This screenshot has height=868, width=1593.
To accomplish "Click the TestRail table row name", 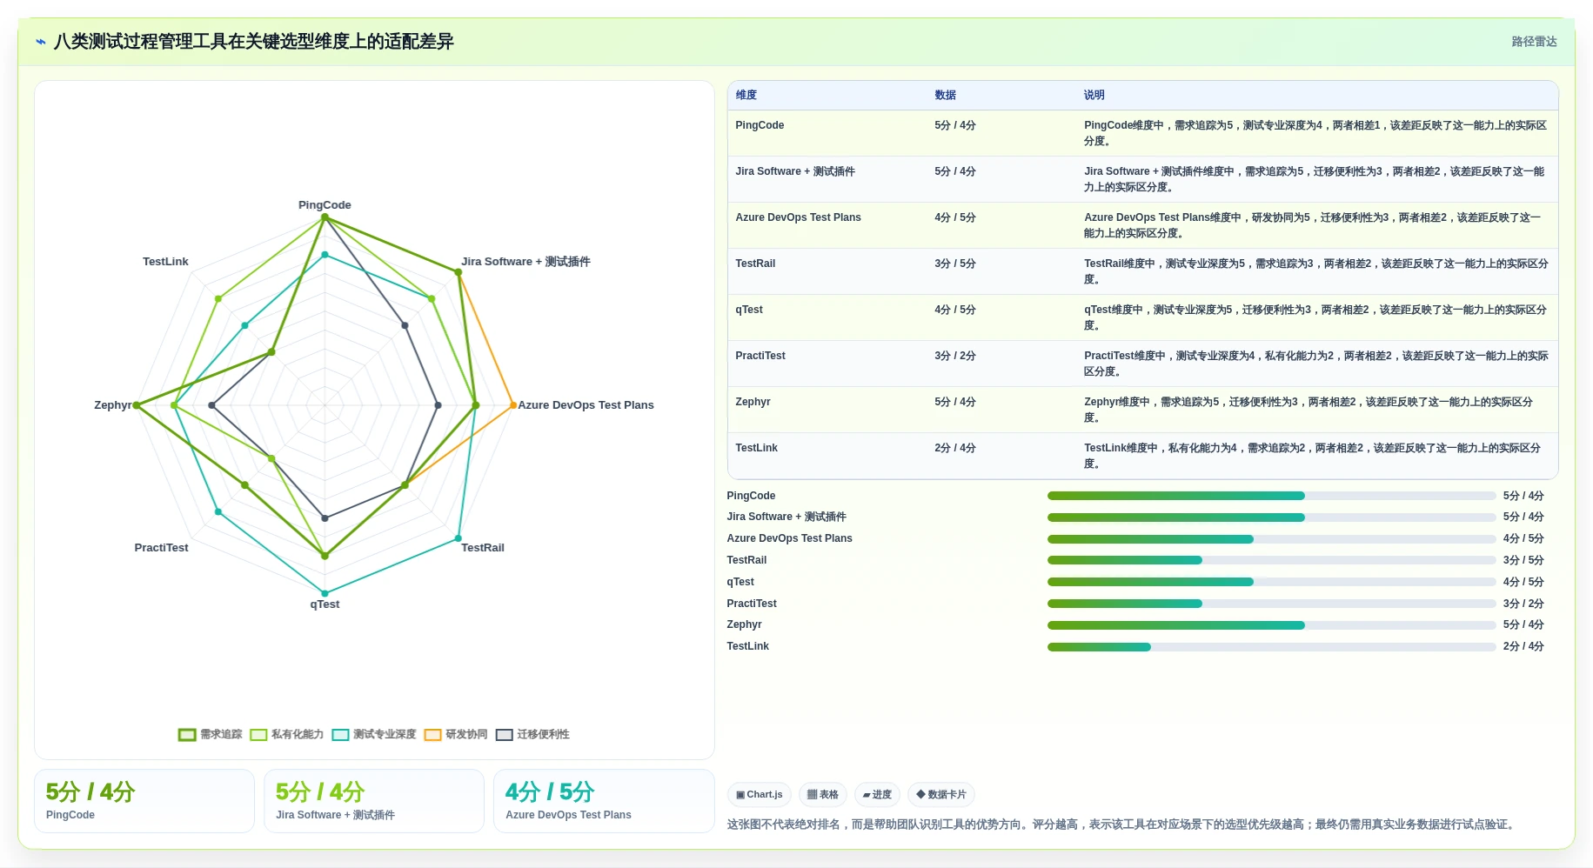I will 755,264.
